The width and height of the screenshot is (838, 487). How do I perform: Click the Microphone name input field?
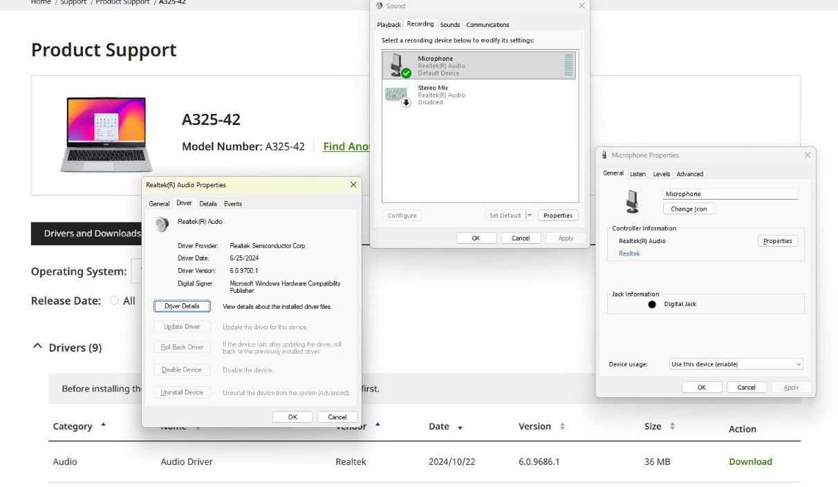coord(731,194)
